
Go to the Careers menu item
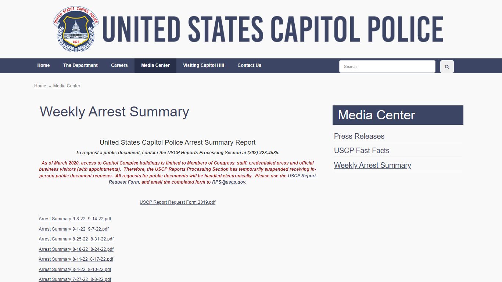coord(119,65)
